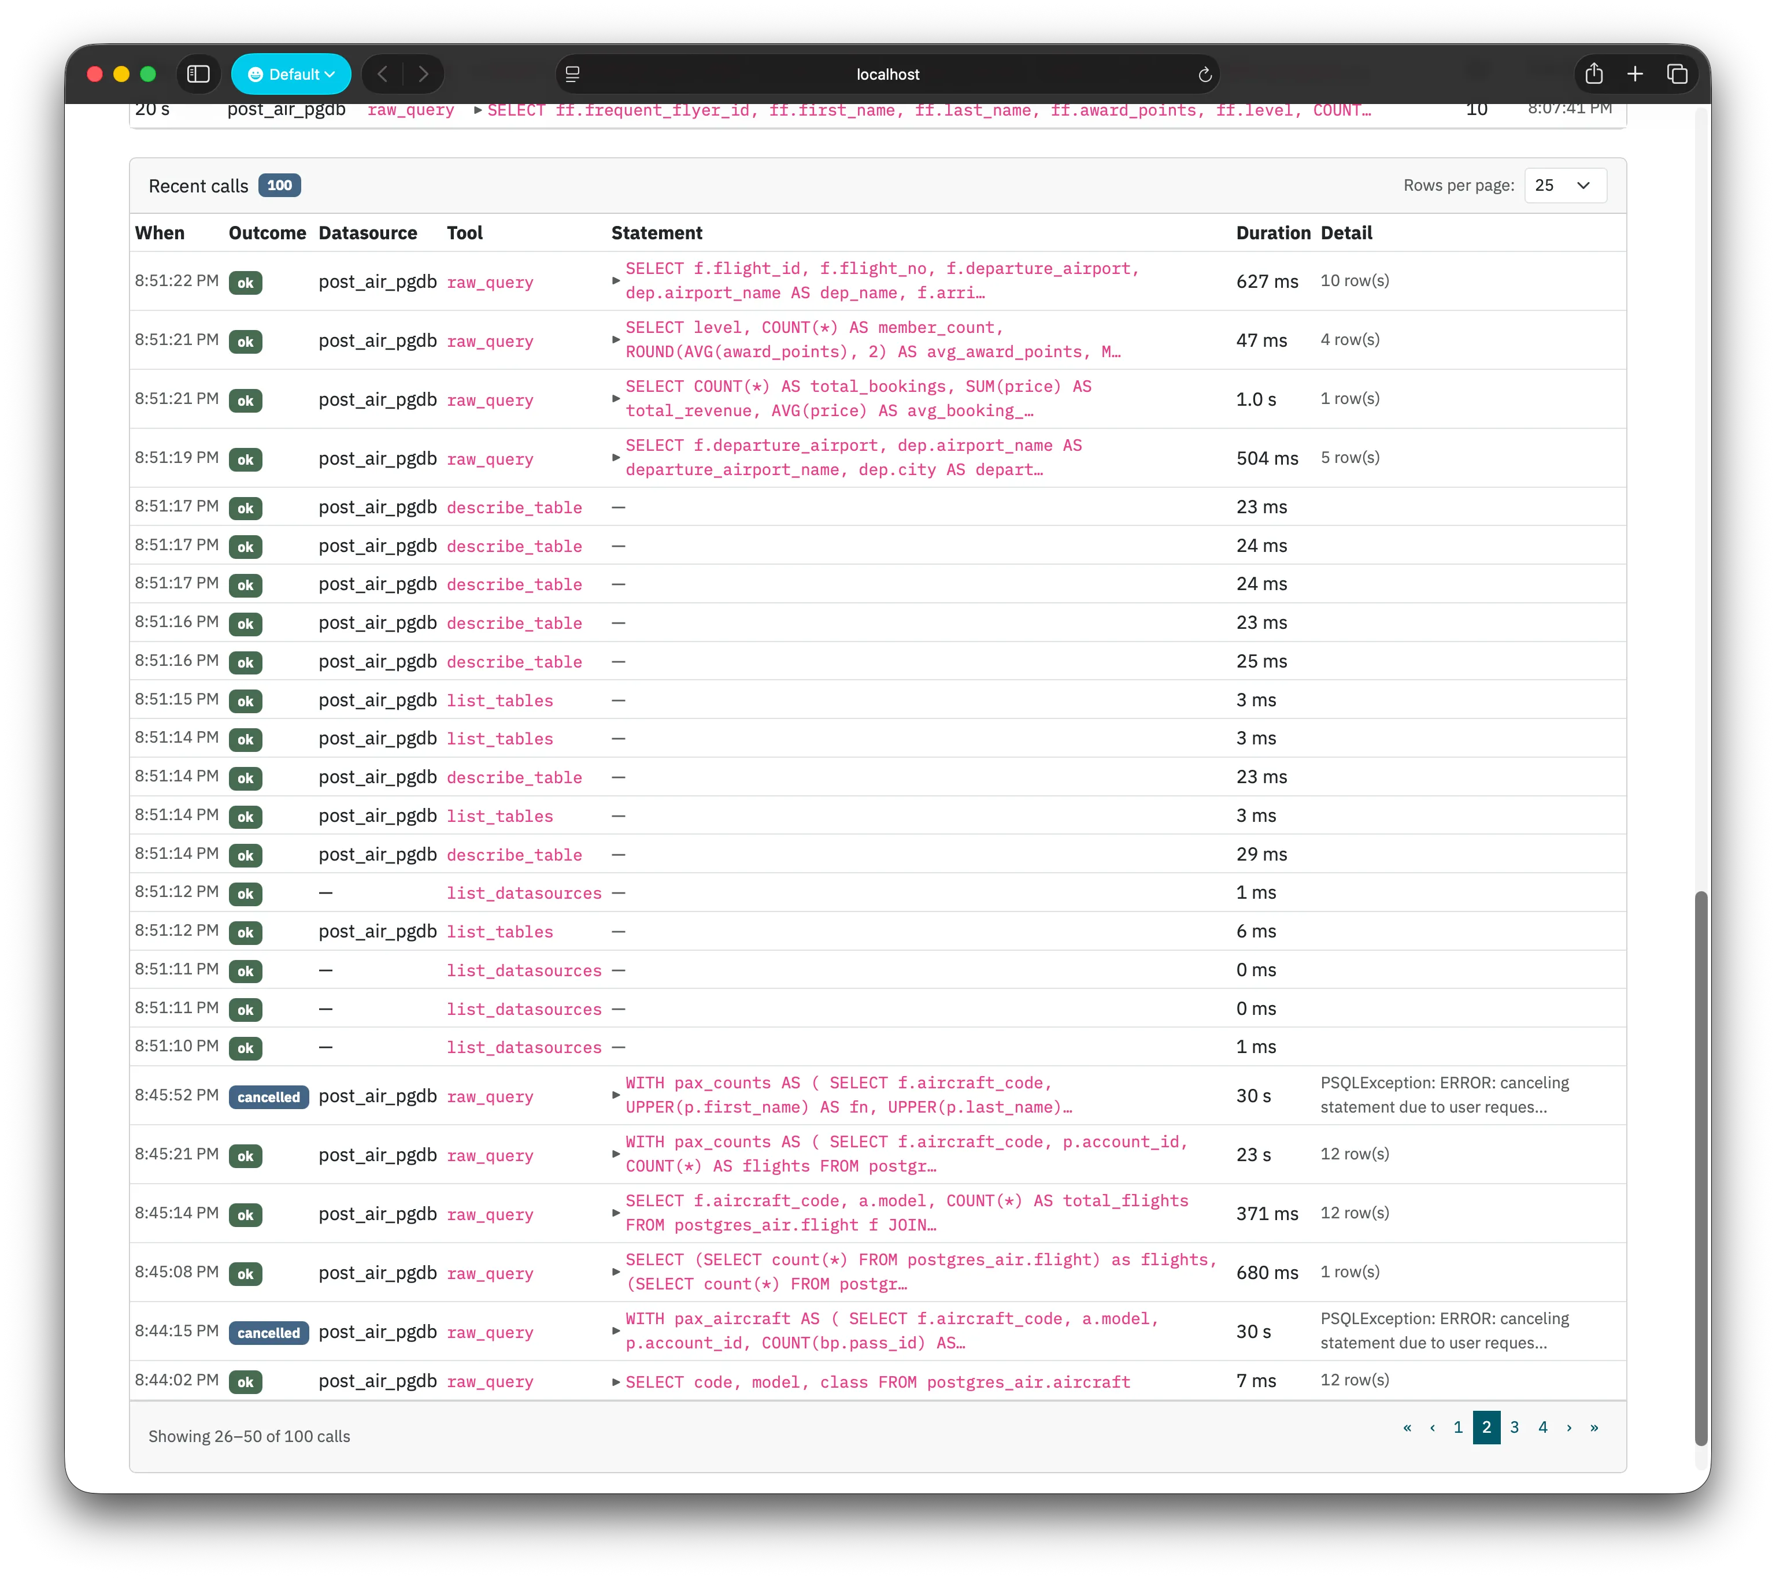Click the Duration column header
1776x1579 pixels.
coord(1273,233)
